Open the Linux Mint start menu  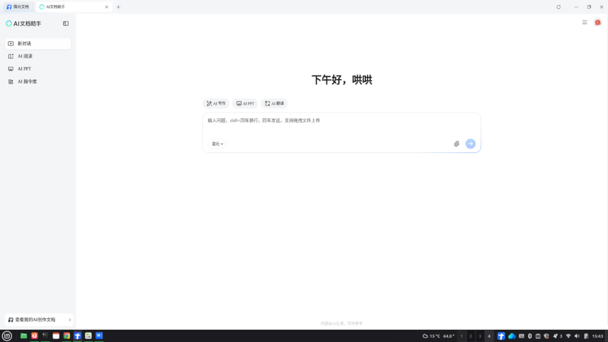[x=7, y=336]
